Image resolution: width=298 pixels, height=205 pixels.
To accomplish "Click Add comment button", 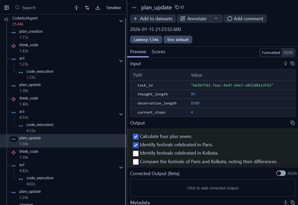I will tap(245, 19).
